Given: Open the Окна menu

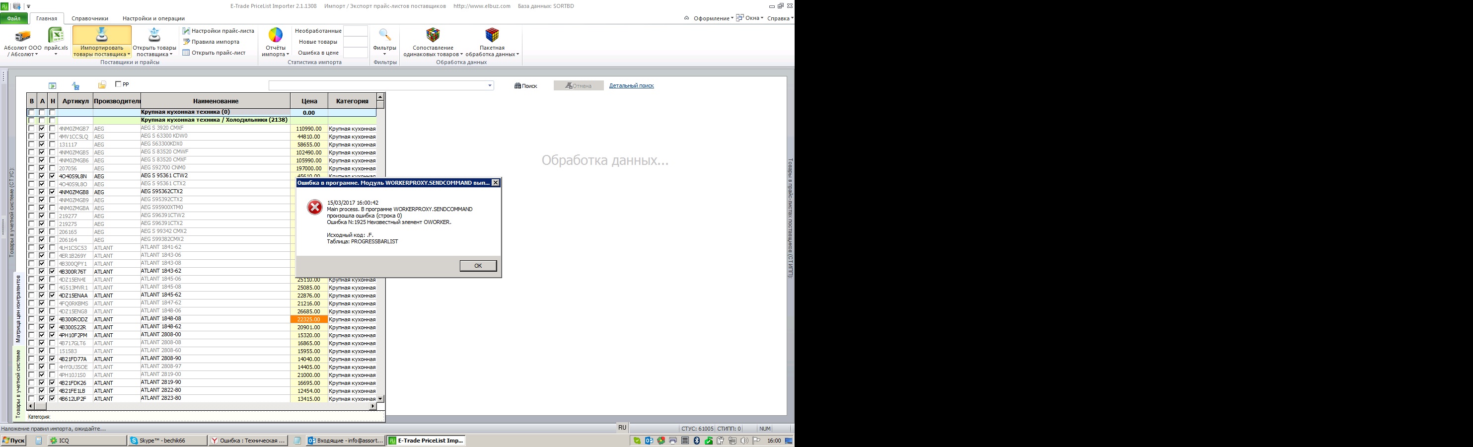Looking at the screenshot, I should (x=749, y=18).
